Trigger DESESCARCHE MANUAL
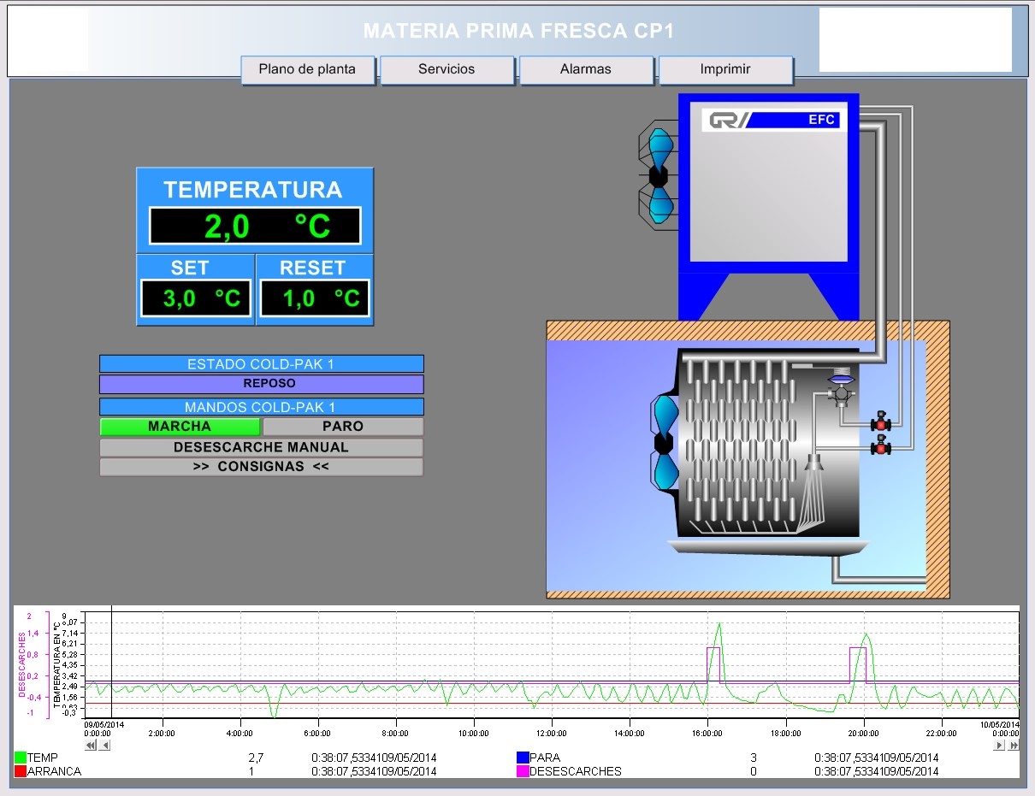Screen dimensions: 1035x796 click(x=261, y=447)
